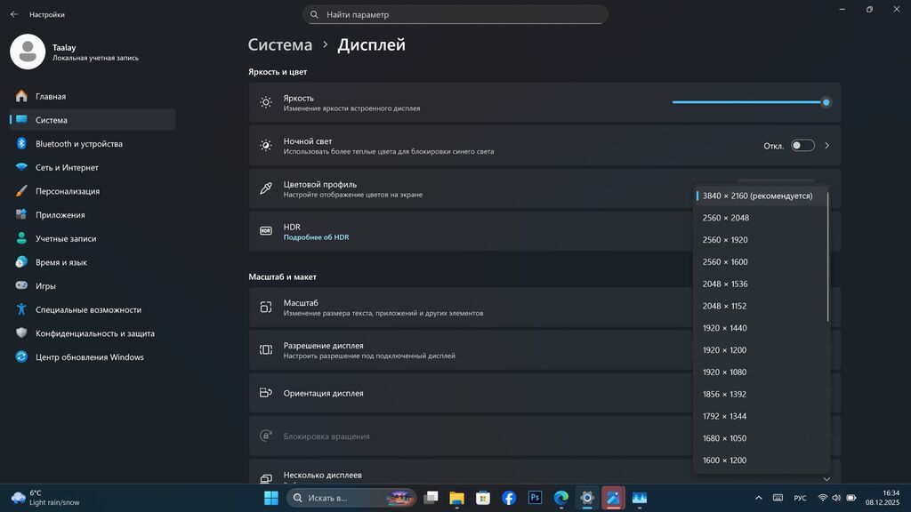911x512 pixels.
Task: Select 3840 × 2160 (рекомендуется) resolution
Action: pyautogui.click(x=762, y=196)
